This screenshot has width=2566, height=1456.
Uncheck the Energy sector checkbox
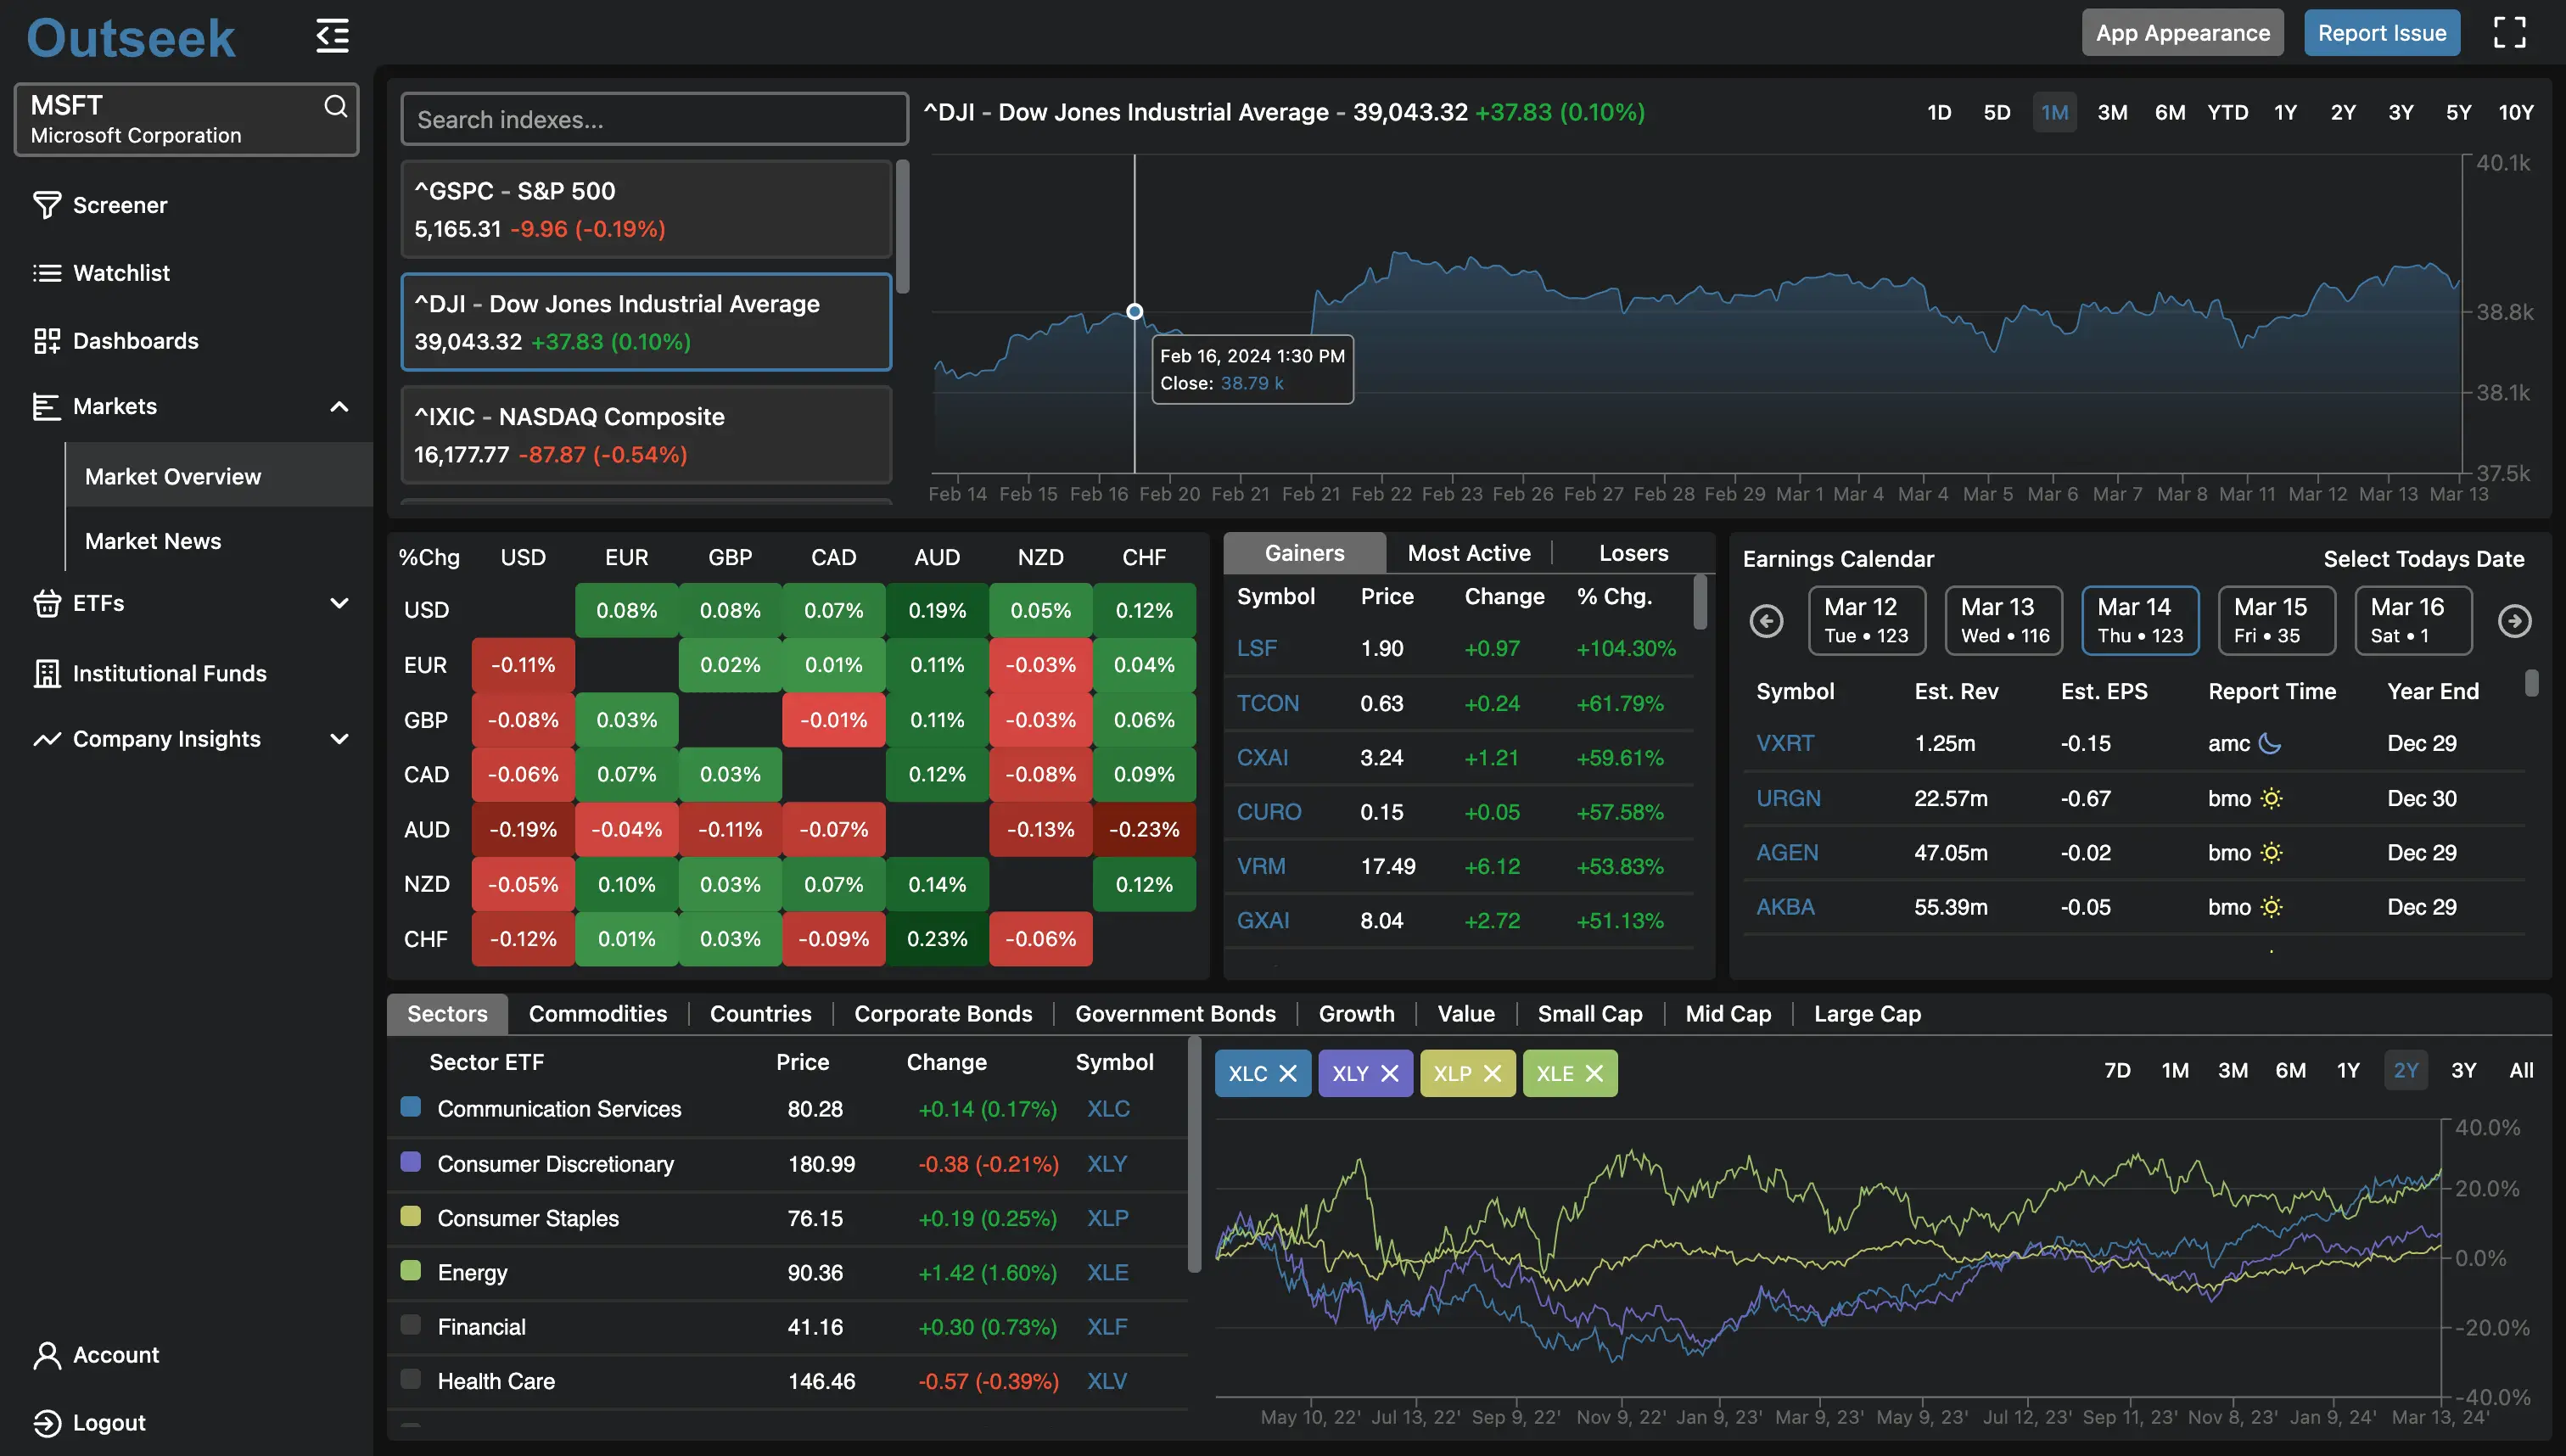pos(411,1270)
